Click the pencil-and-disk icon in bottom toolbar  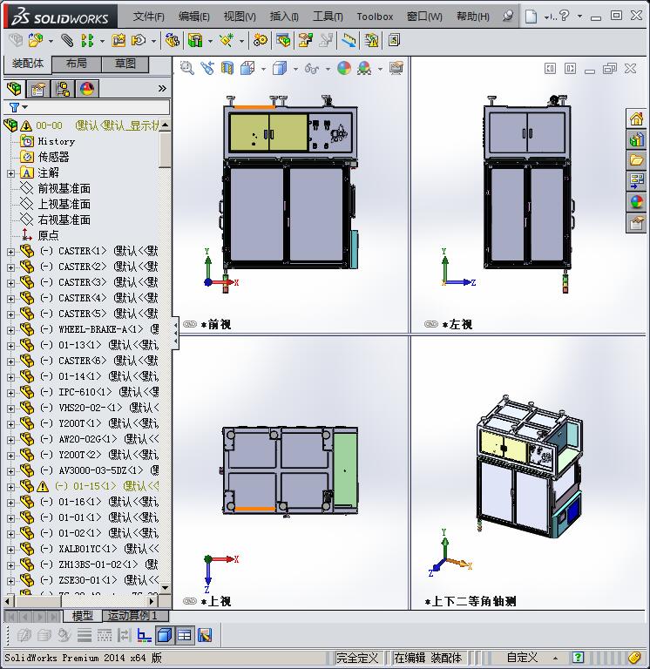tap(205, 636)
